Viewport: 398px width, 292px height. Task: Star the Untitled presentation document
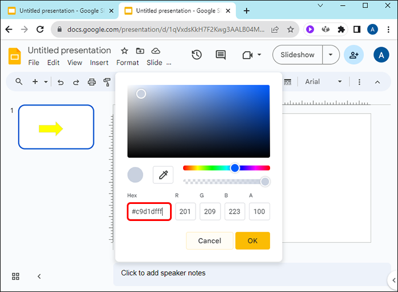click(125, 51)
